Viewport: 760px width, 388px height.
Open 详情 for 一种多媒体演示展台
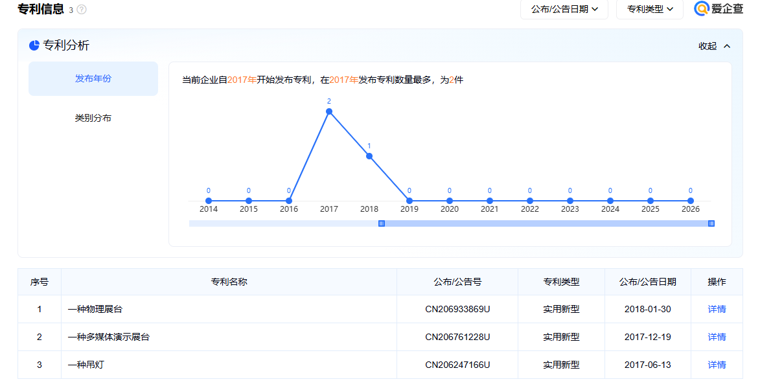coord(717,337)
